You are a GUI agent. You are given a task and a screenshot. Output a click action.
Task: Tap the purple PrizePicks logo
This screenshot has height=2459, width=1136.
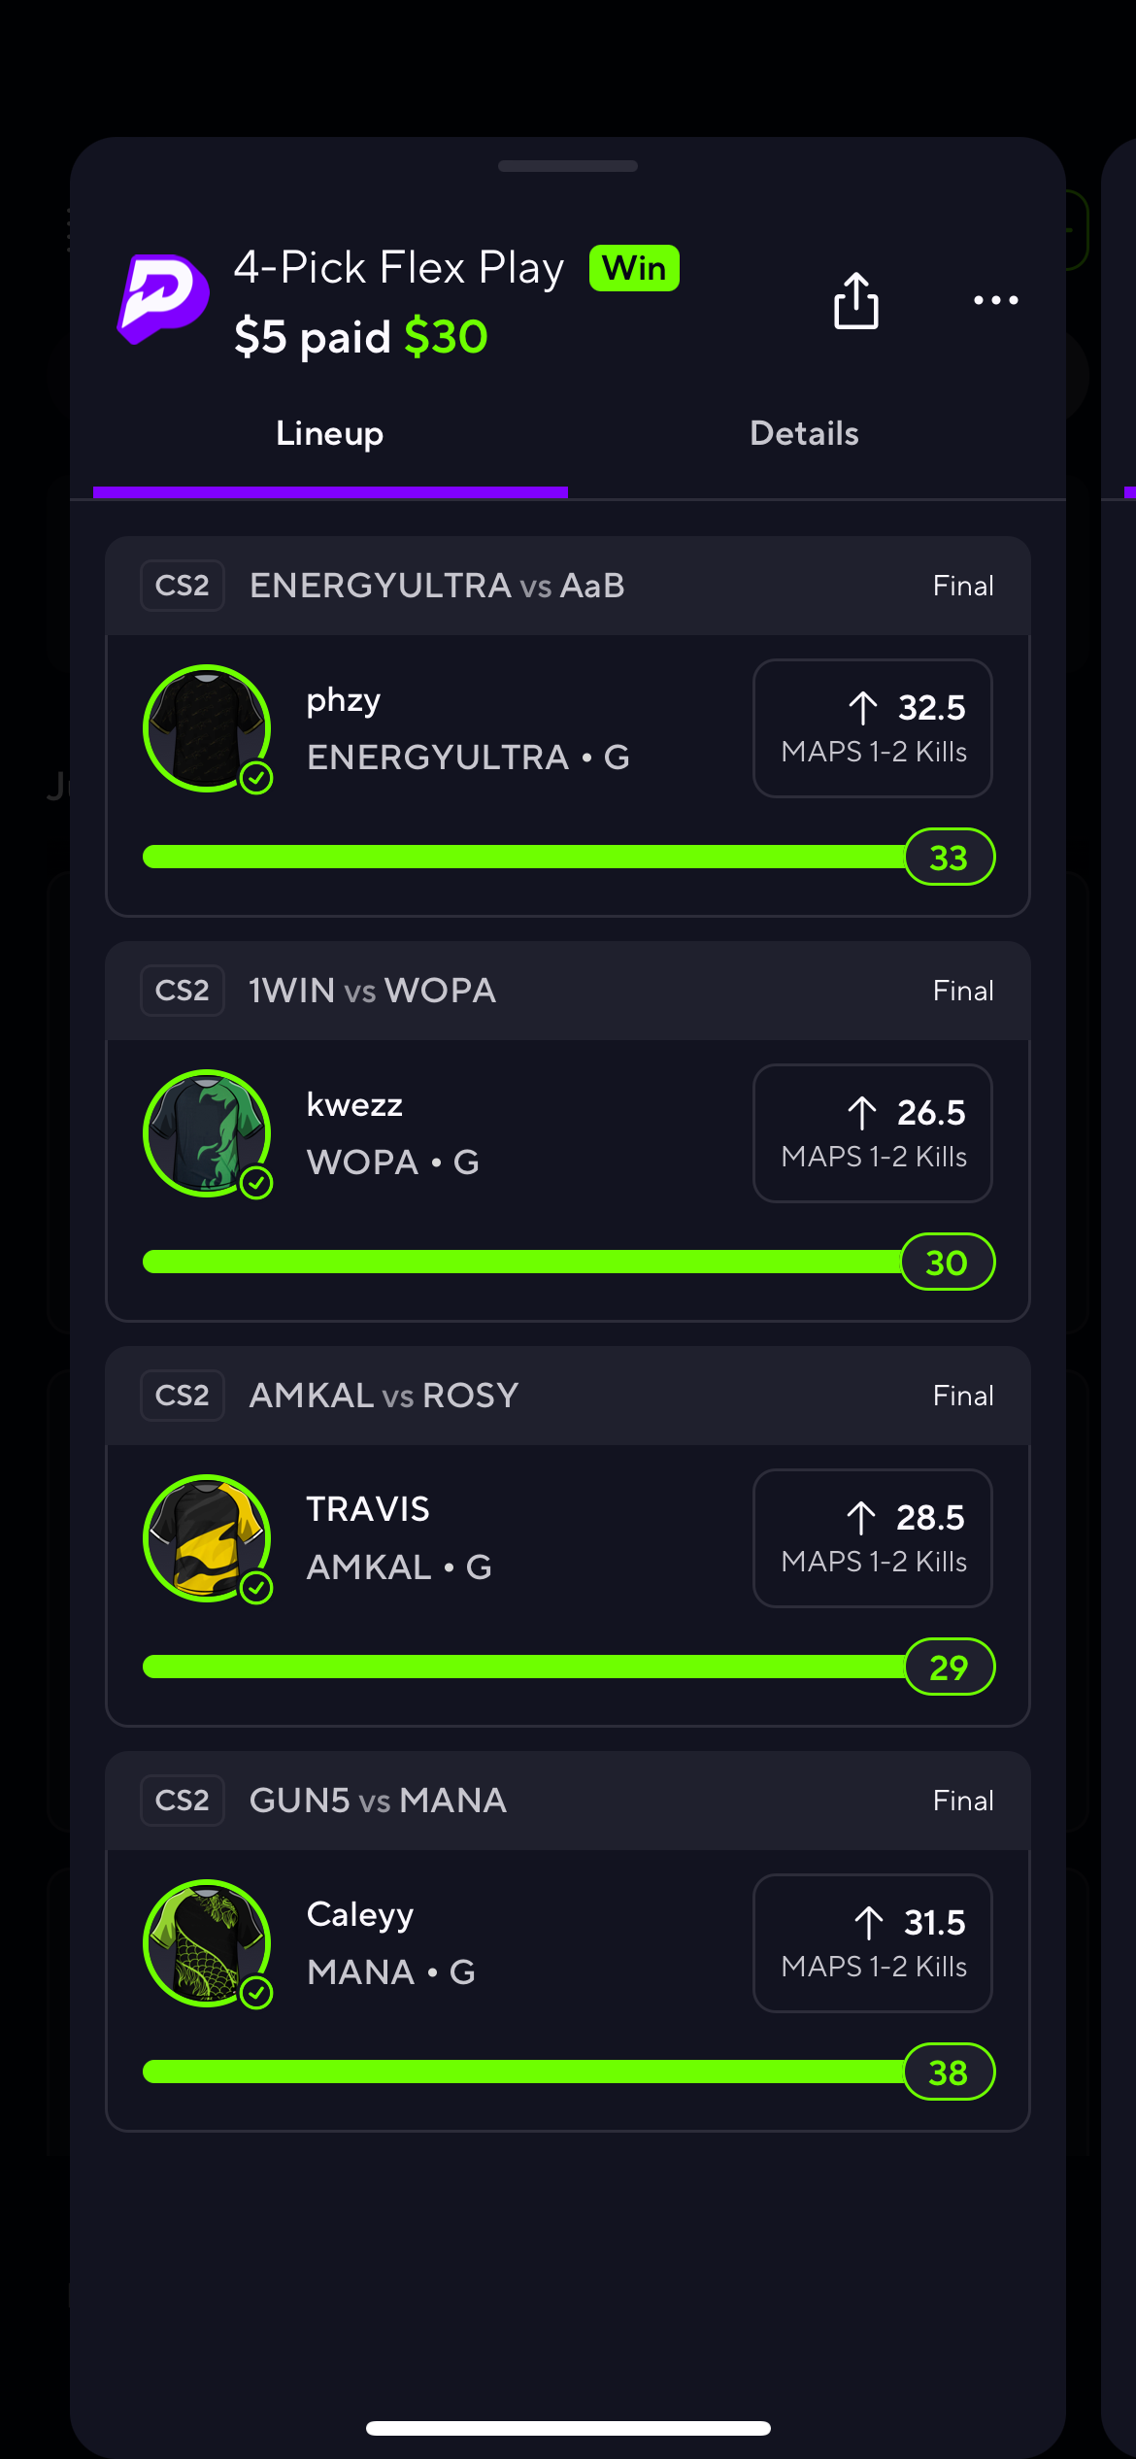[162, 299]
